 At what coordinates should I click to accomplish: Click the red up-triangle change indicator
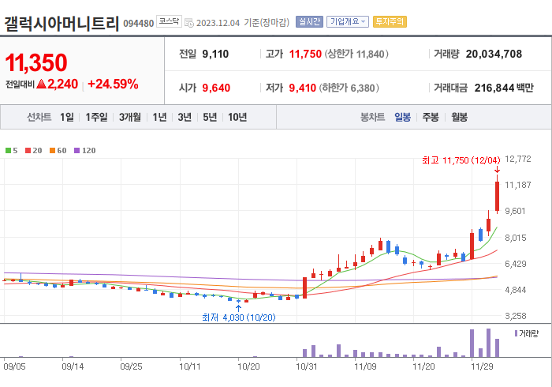(x=41, y=84)
